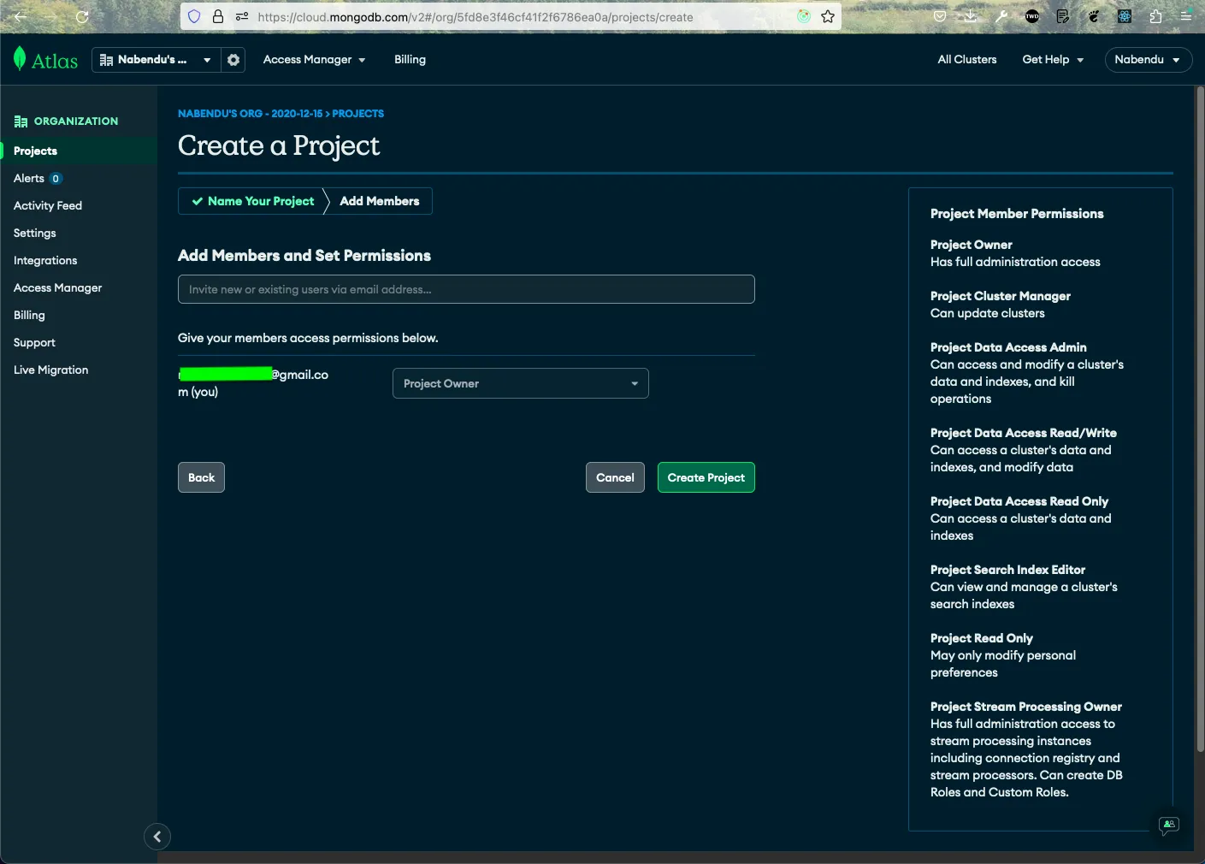Screen dimensions: 1205x864
Task: Click the padlock site security icon
Action: point(218,16)
